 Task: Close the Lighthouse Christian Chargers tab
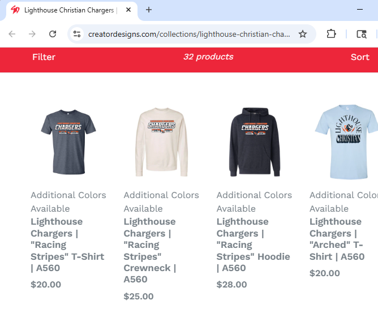click(130, 10)
